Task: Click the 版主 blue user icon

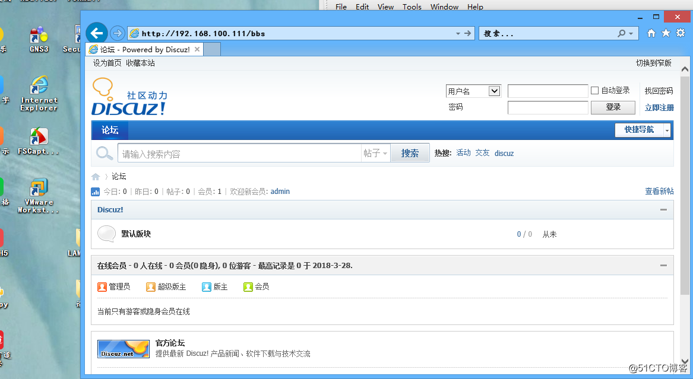Action: (207, 287)
